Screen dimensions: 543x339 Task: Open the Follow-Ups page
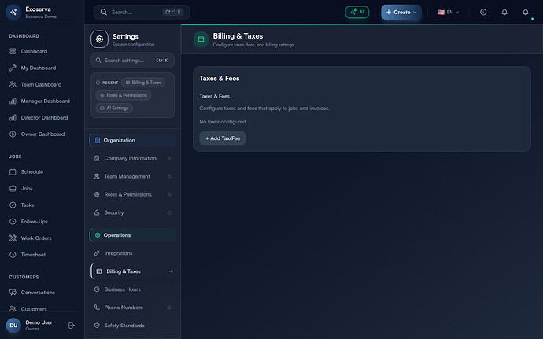[42, 222]
